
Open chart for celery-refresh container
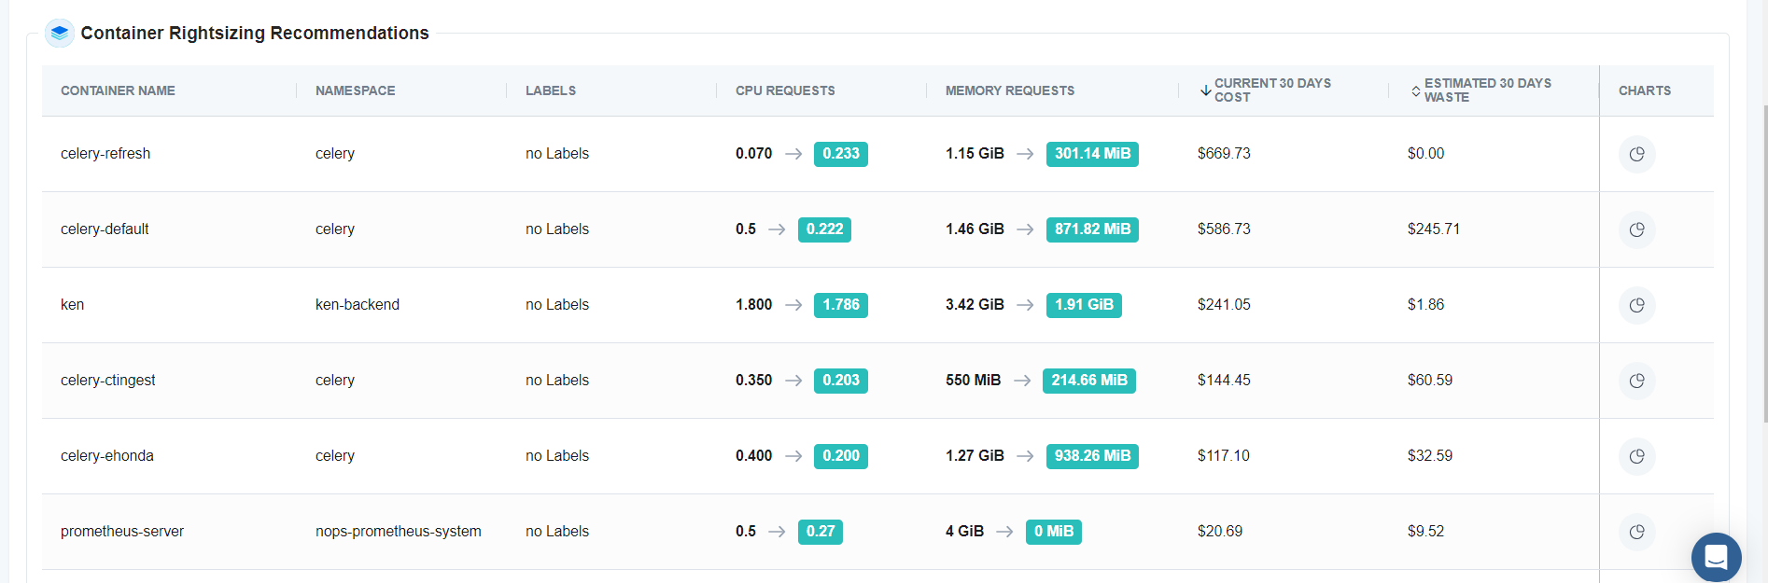(1636, 154)
